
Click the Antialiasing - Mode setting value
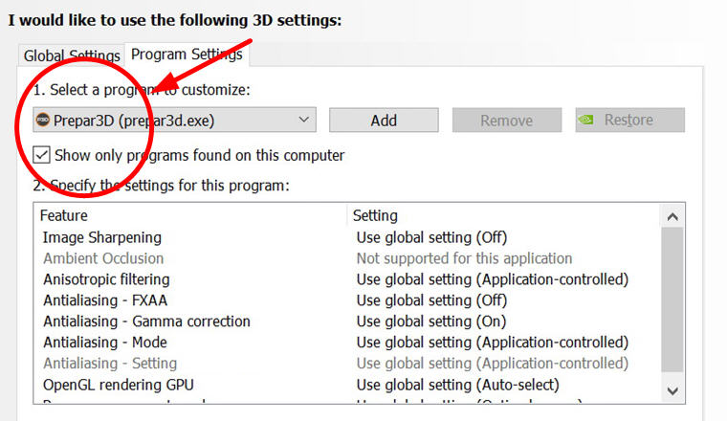[492, 343]
